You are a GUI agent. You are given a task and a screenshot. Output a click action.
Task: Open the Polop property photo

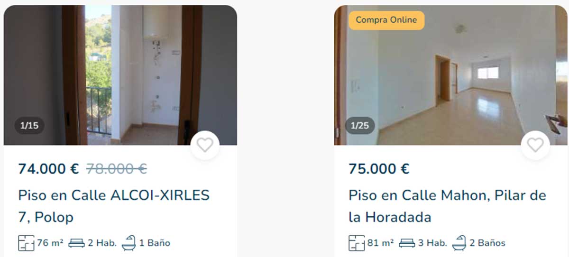[120, 75]
